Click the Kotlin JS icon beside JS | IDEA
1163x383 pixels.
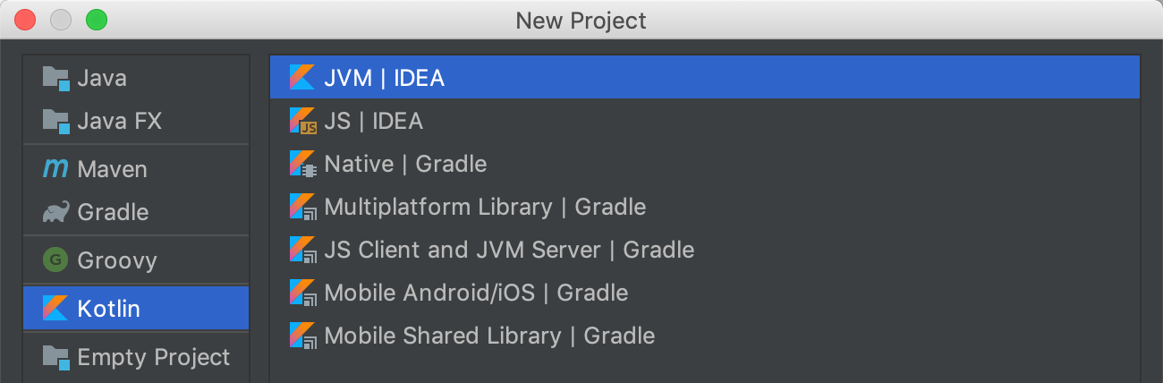303,121
